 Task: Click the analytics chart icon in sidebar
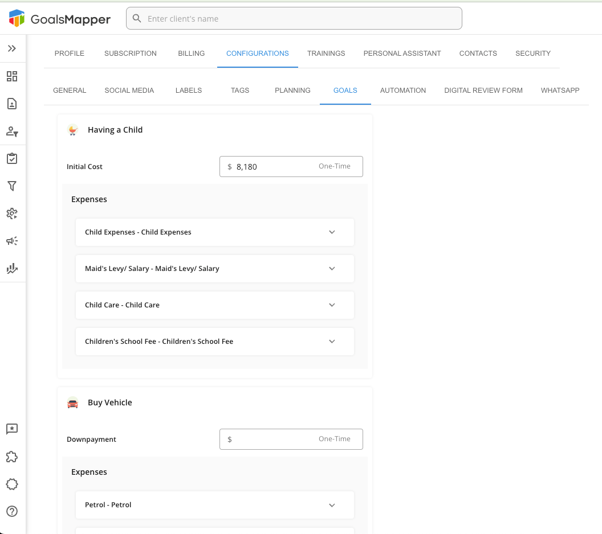[12, 268]
